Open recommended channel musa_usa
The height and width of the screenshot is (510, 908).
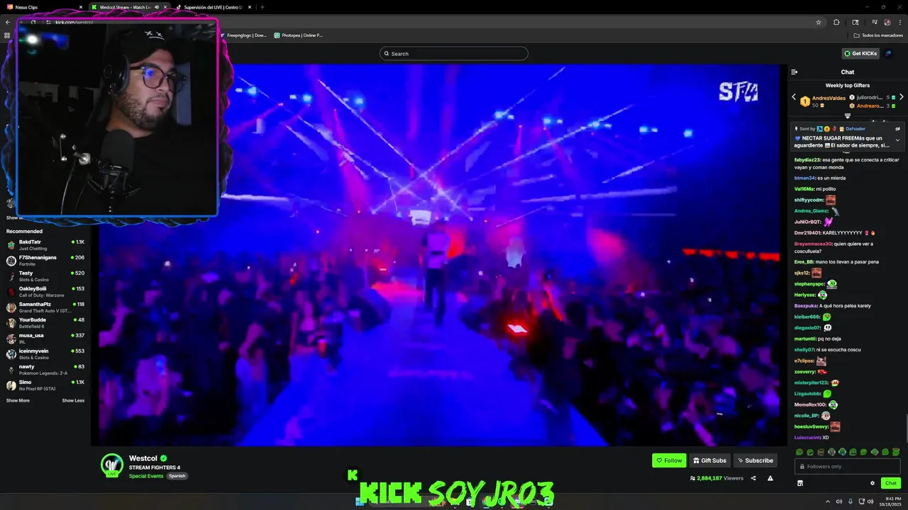pyautogui.click(x=45, y=339)
